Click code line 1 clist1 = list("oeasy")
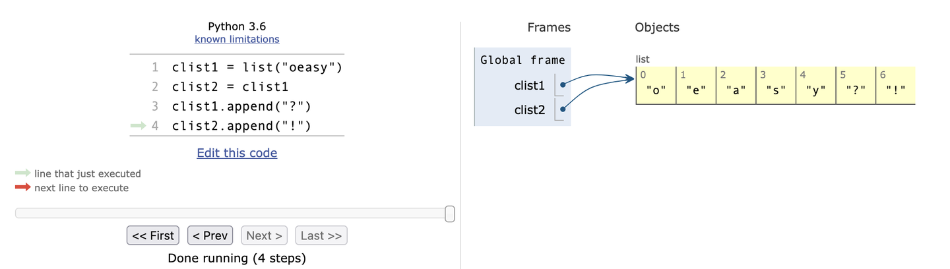Viewport: 950px width, 269px height. click(x=257, y=67)
